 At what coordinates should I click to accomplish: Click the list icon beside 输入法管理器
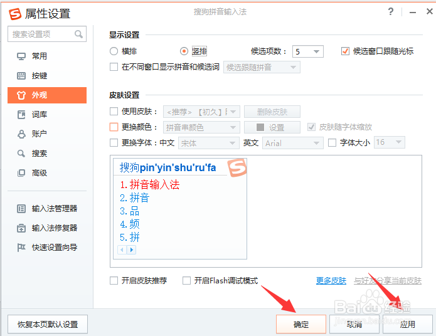(x=21, y=209)
